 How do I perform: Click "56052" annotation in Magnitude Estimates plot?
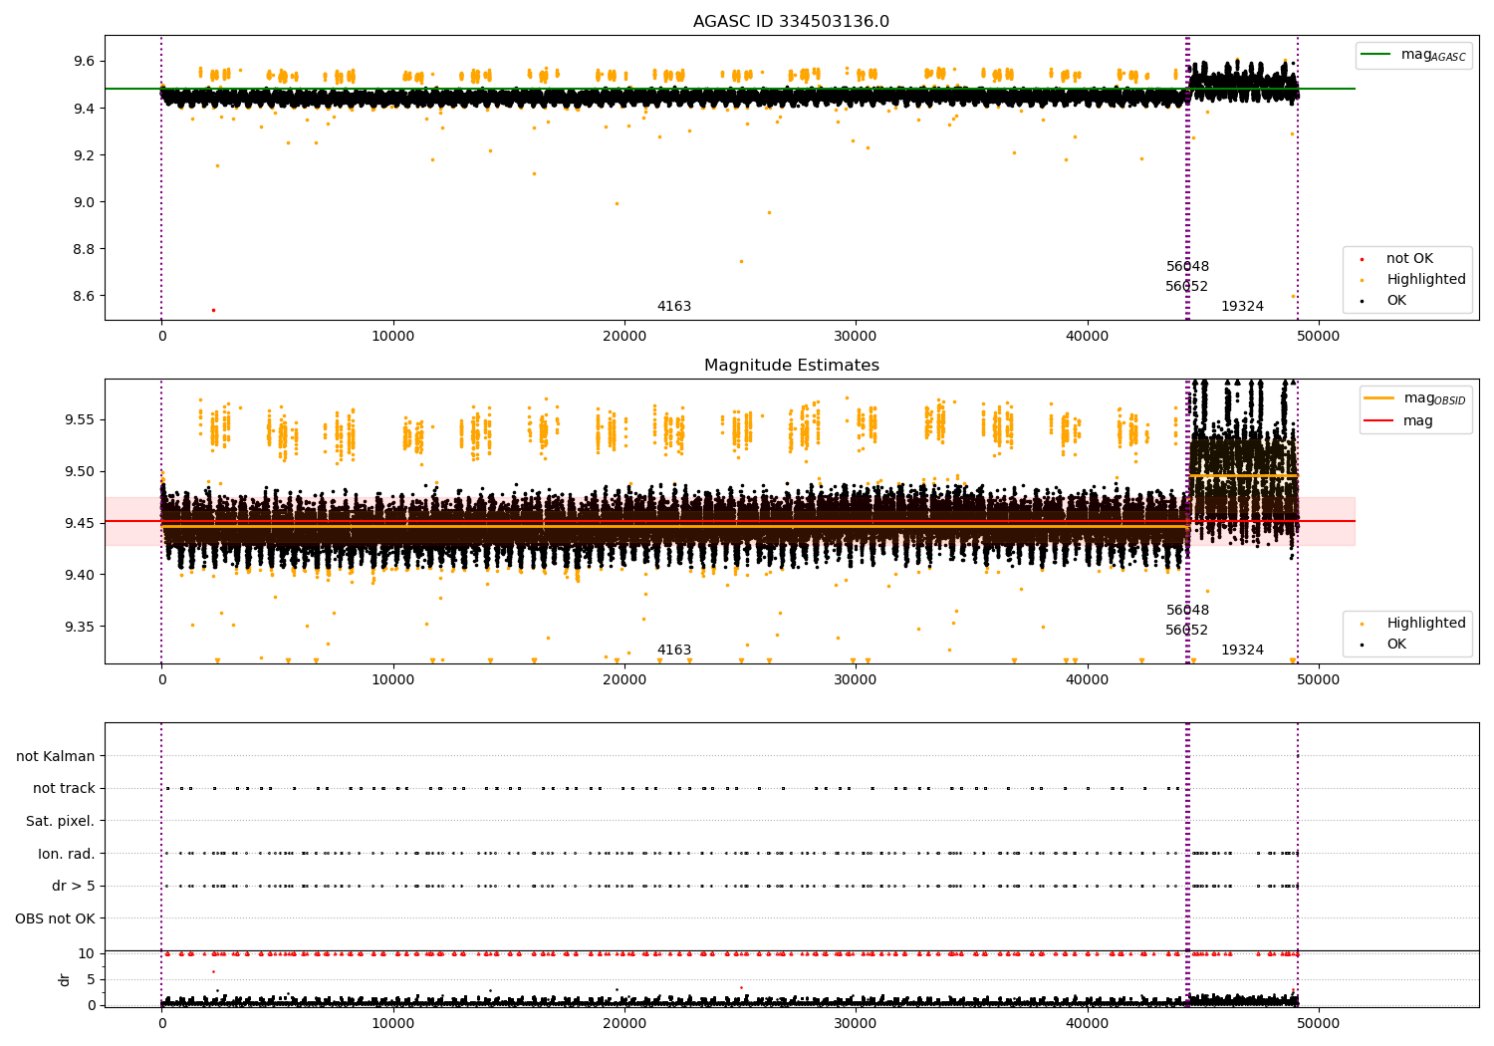(x=1187, y=631)
